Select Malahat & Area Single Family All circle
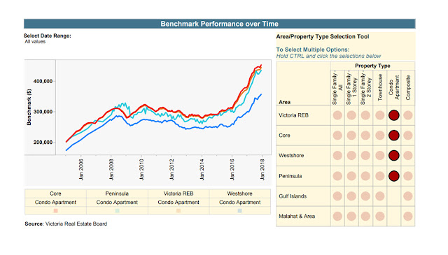Image resolution: width=448 pixels, height=255 pixels. tap(337, 216)
